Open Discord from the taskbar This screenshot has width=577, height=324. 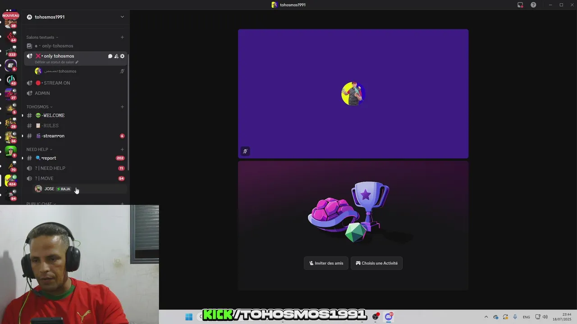click(389, 317)
